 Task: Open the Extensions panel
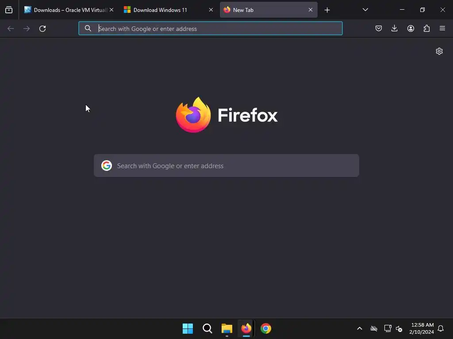tap(426, 28)
